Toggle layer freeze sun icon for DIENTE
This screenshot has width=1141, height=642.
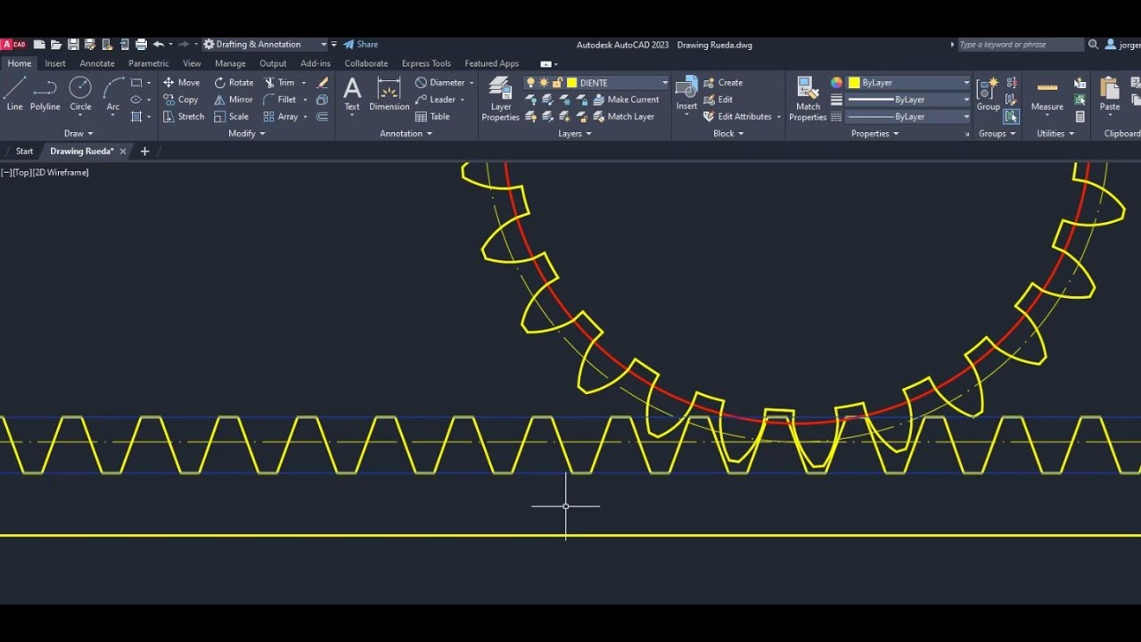[544, 82]
